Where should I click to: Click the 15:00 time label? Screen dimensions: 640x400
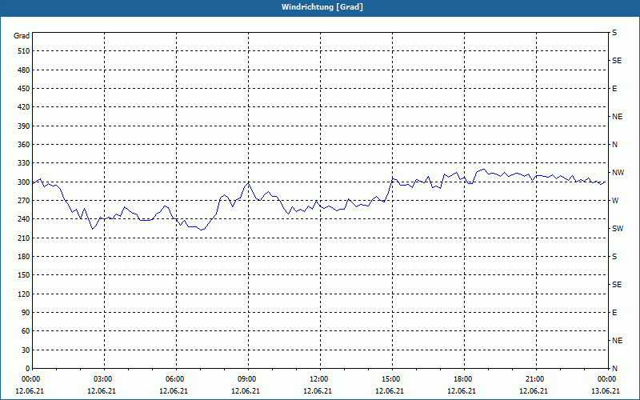coord(392,379)
